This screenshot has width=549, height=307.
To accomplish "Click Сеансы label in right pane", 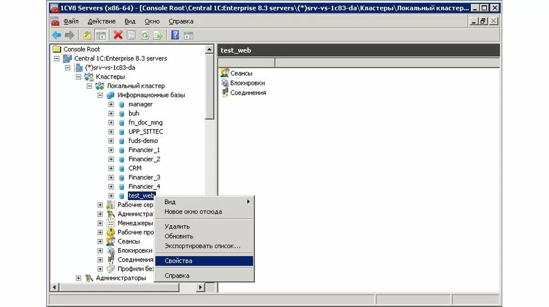I will coord(241,73).
